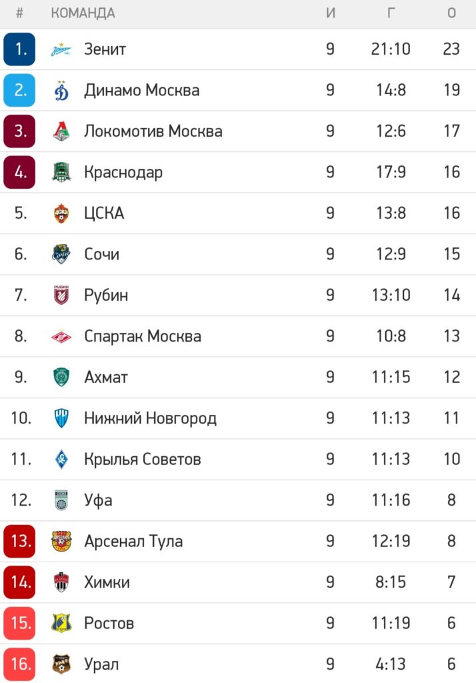The width and height of the screenshot is (476, 683).
Task: Sort by the О points column header
Action: (451, 13)
